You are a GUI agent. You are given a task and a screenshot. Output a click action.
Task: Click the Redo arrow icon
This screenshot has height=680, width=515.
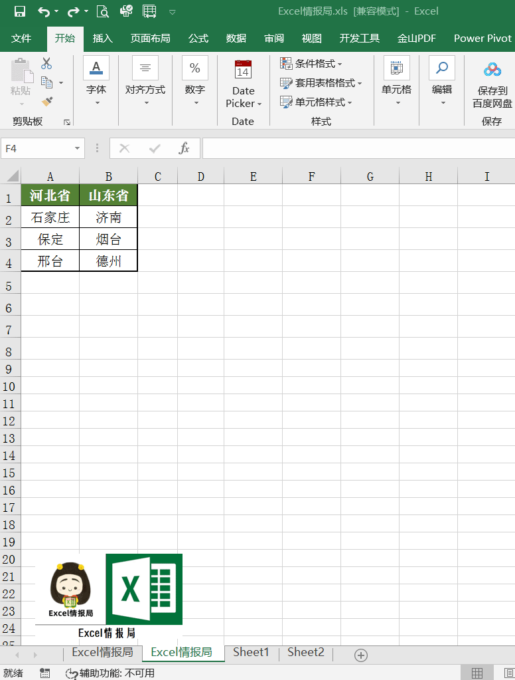(74, 12)
